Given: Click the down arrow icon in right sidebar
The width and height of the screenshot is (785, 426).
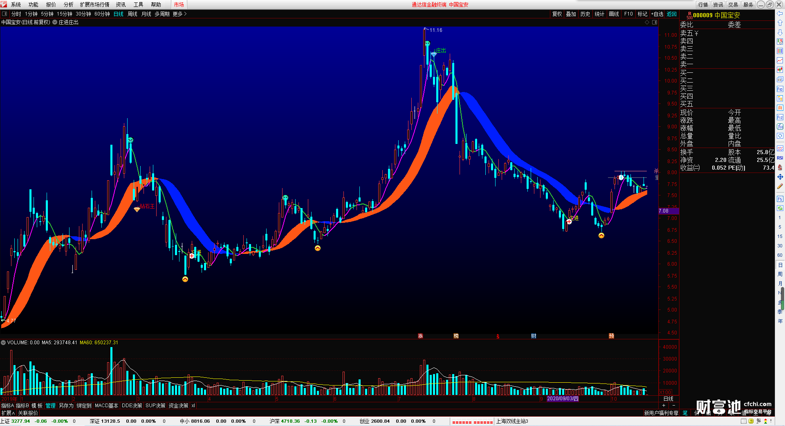Looking at the screenshot, I should (780, 32).
